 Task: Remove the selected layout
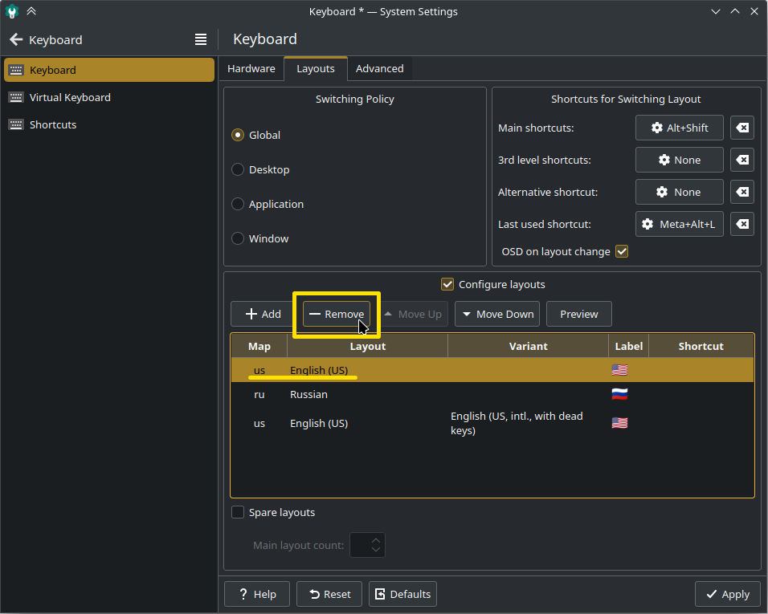tap(337, 314)
